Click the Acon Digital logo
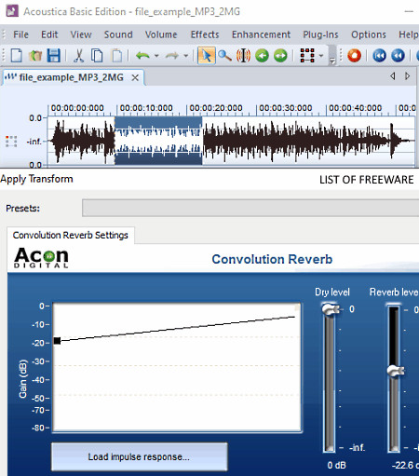 pyautogui.click(x=41, y=258)
